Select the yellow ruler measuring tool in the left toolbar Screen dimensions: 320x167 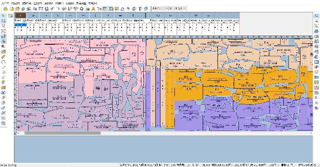[x=3, y=57]
